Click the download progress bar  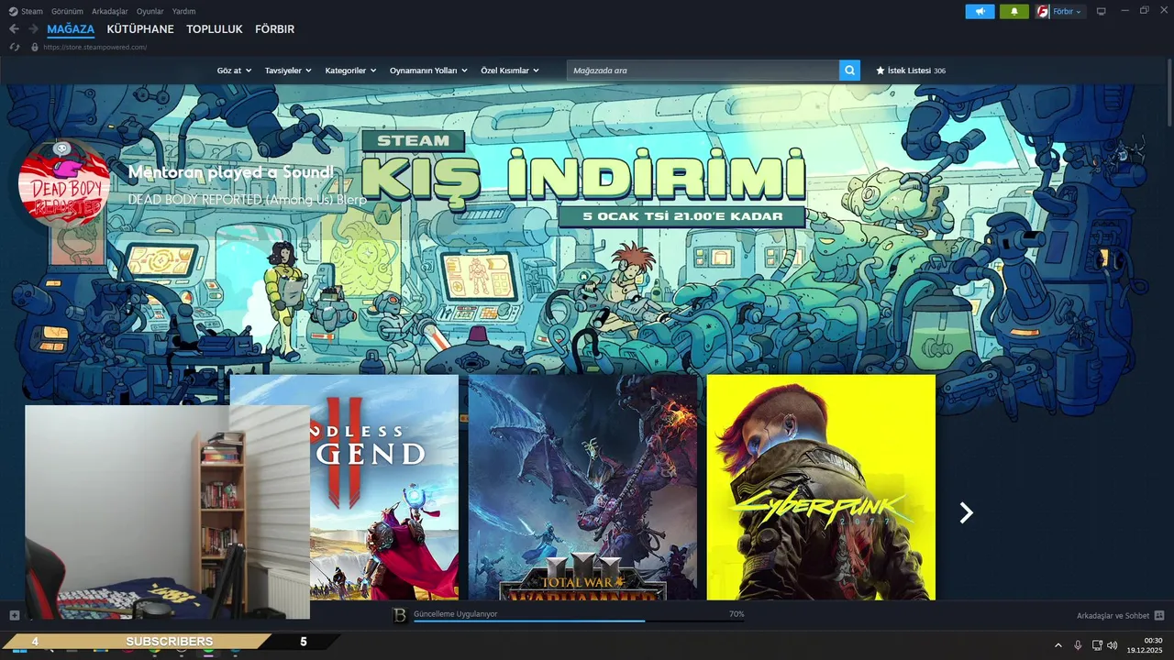[x=579, y=621]
